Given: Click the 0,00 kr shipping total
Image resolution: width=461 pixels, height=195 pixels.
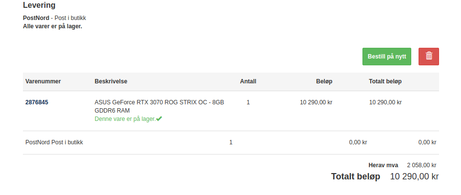Looking at the screenshot, I should (x=427, y=142).
